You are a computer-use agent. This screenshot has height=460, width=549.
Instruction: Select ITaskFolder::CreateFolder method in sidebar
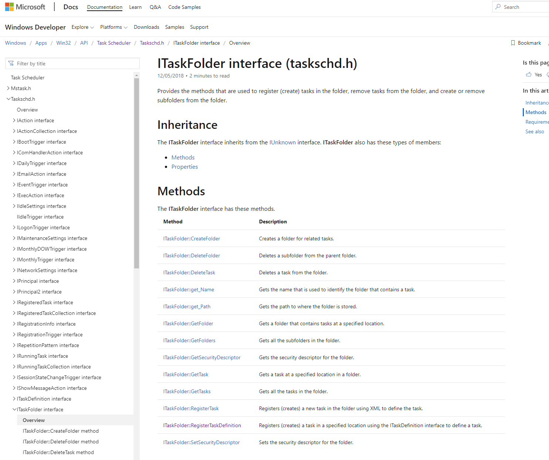pyautogui.click(x=61, y=431)
